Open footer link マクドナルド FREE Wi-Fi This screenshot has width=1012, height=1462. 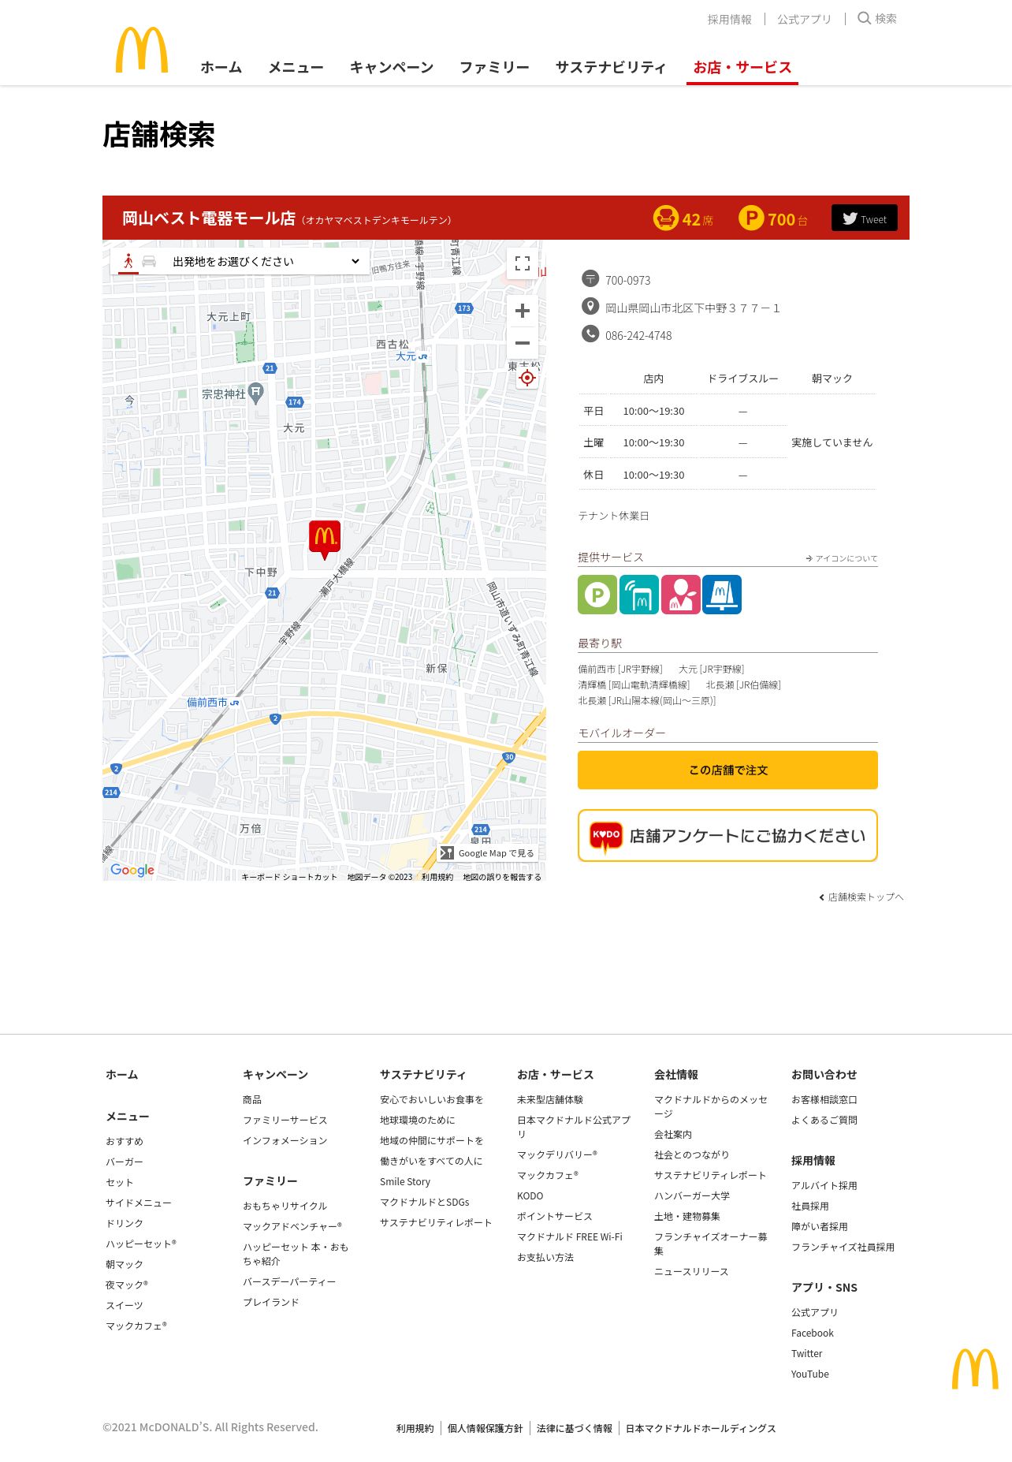coord(570,1236)
